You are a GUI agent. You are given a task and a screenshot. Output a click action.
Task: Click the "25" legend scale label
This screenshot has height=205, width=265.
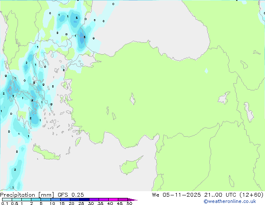pyautogui.click(x=81, y=203)
